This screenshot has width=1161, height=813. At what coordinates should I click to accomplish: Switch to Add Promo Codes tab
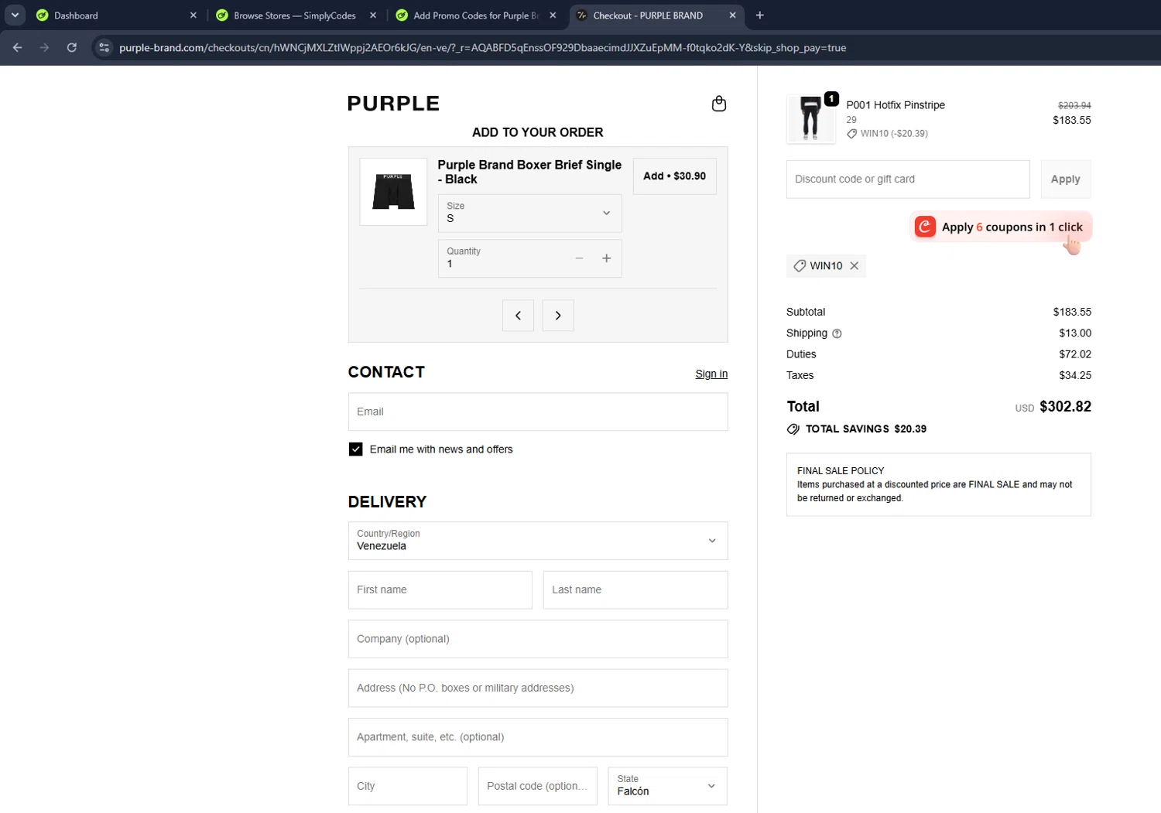[474, 15]
